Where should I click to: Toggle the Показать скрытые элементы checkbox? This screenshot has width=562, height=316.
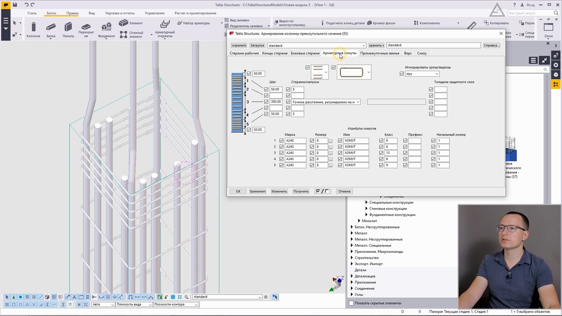click(352, 303)
